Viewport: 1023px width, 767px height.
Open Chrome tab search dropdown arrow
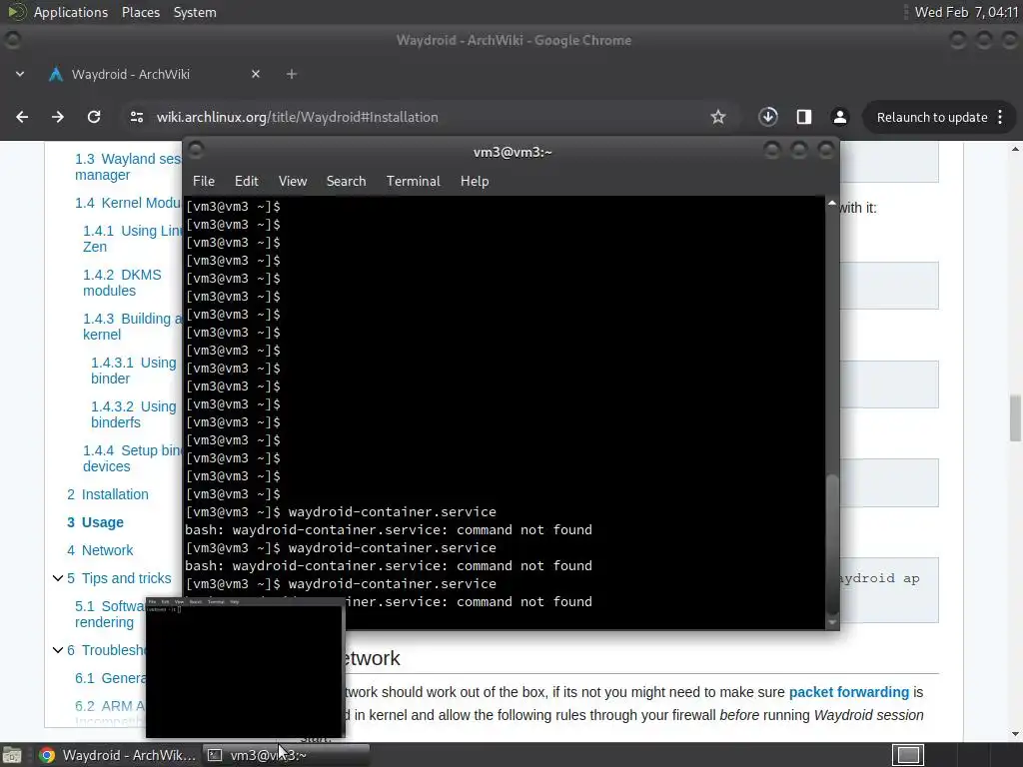[20, 74]
